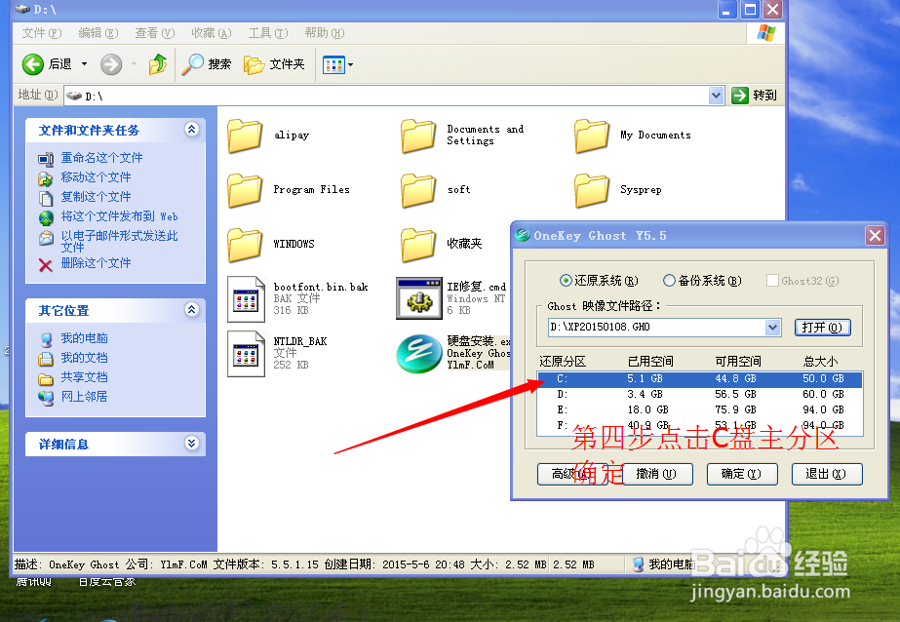
Task: Click 移动这个文件 link
Action: (96, 176)
